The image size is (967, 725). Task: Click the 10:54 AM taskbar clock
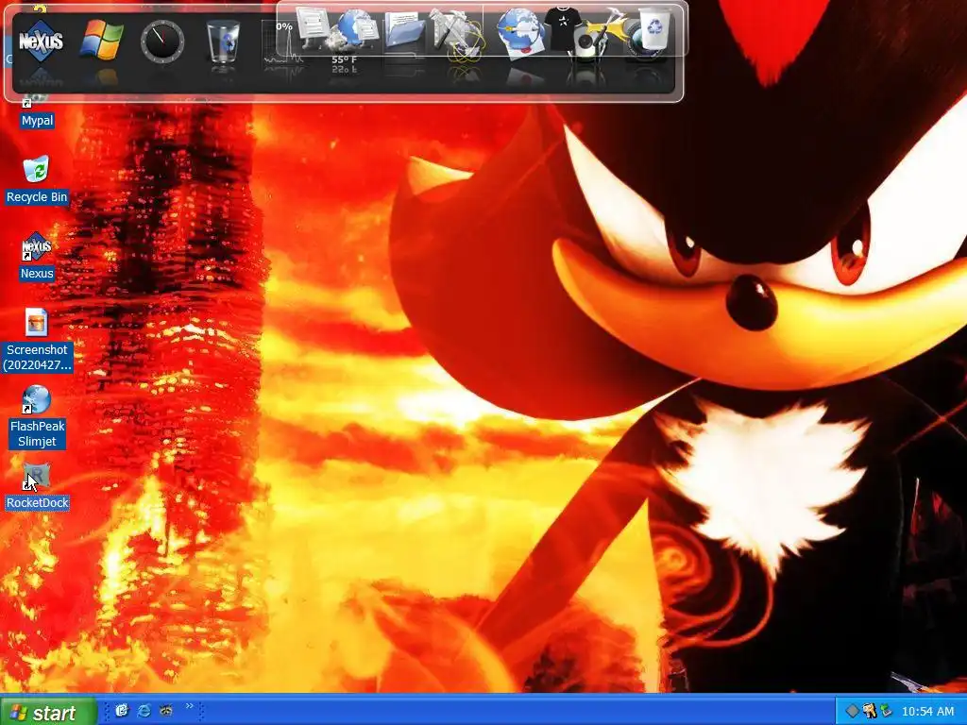927,712
